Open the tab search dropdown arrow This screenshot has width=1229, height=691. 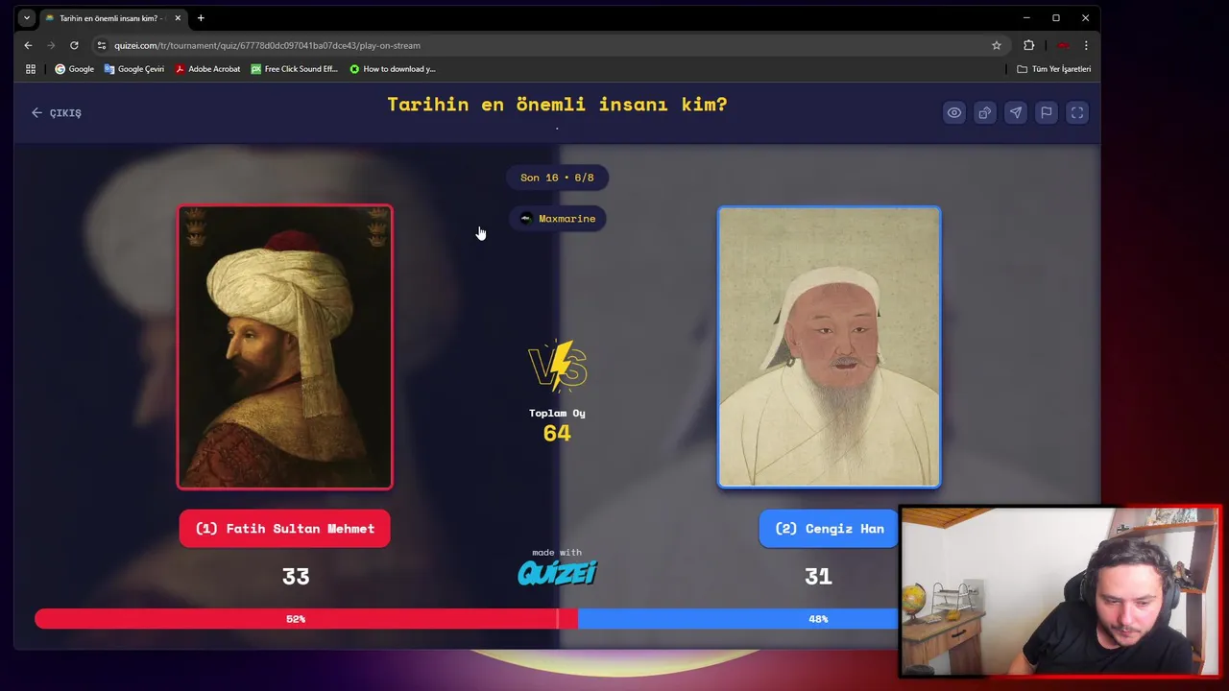[26, 18]
